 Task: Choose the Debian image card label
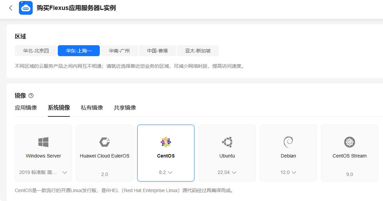coord(288,156)
